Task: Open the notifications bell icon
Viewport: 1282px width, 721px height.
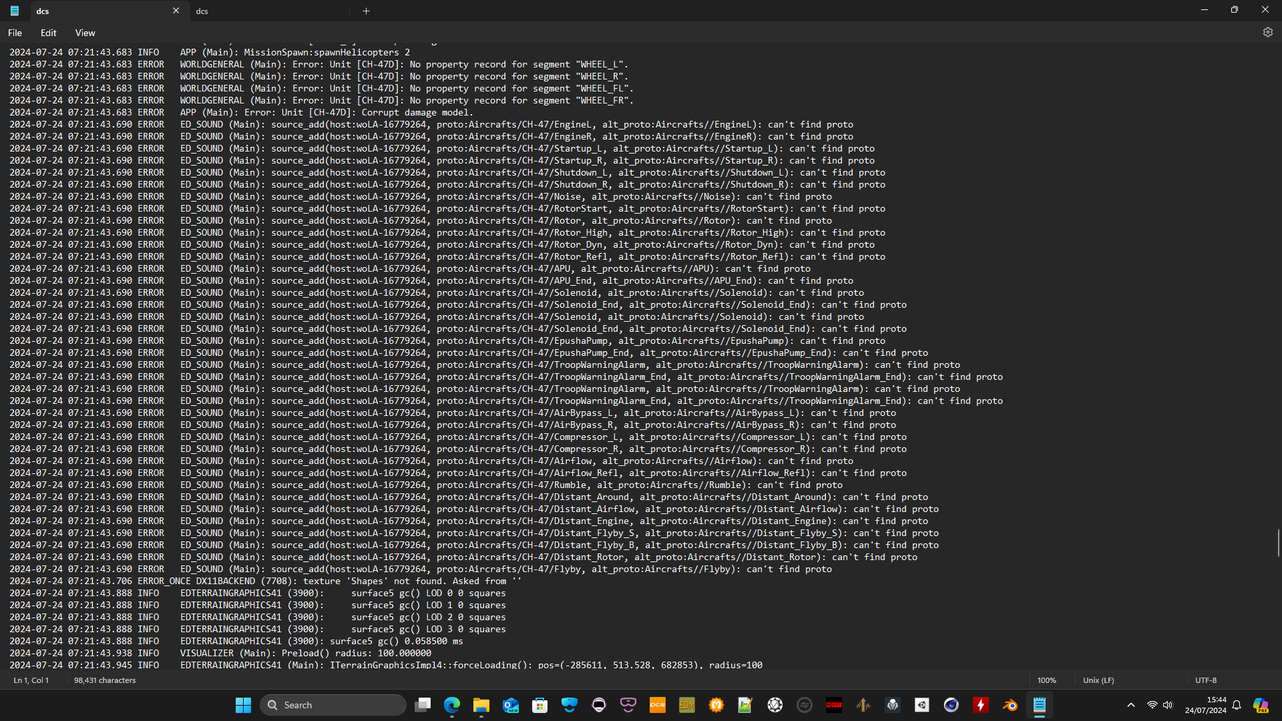Action: tap(1237, 705)
